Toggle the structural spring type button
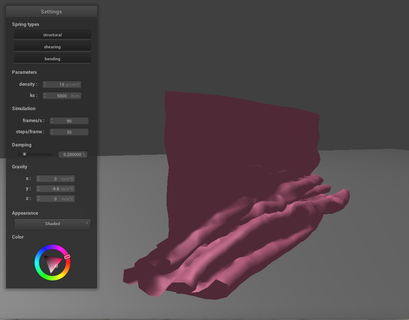Image resolution: width=409 pixels, height=320 pixels. (52, 35)
